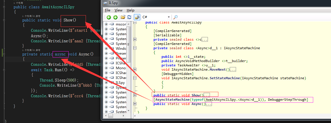Image resolution: width=331 pixels, height=123 pixels.
Task: Open the View menu in ILSpy
Action: click(118, 10)
